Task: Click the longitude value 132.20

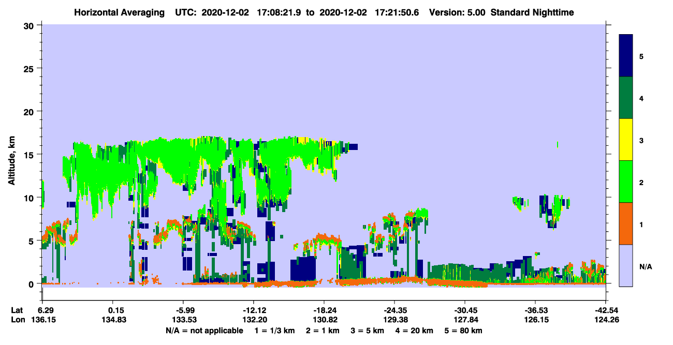Action: (x=254, y=320)
